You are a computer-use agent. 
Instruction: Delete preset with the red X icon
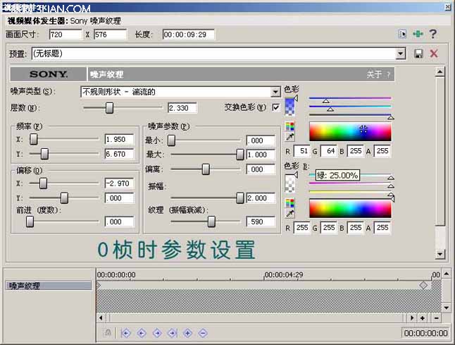point(434,54)
